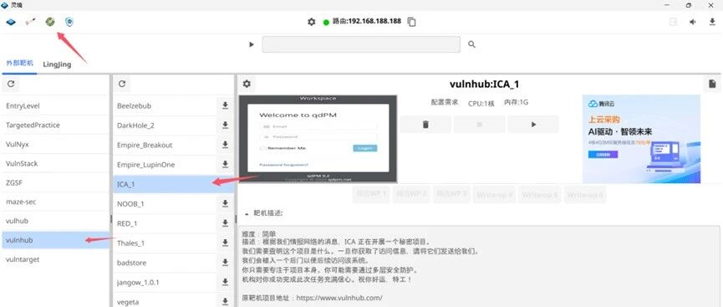
Task: Stop the ICA_1 machine with the square button
Action: coord(479,124)
